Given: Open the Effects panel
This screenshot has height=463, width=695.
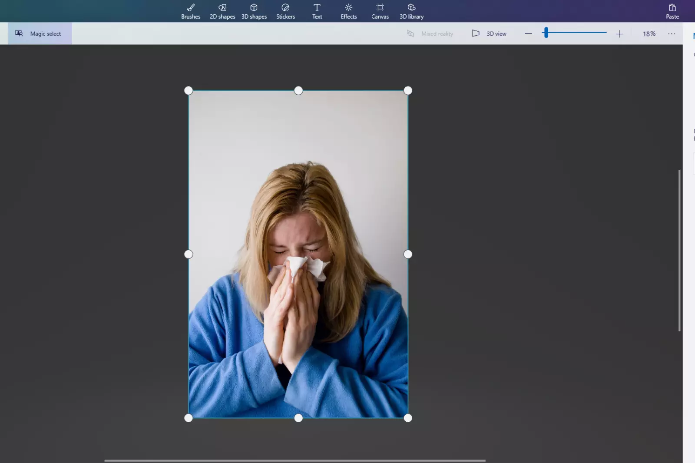Looking at the screenshot, I should 348,11.
